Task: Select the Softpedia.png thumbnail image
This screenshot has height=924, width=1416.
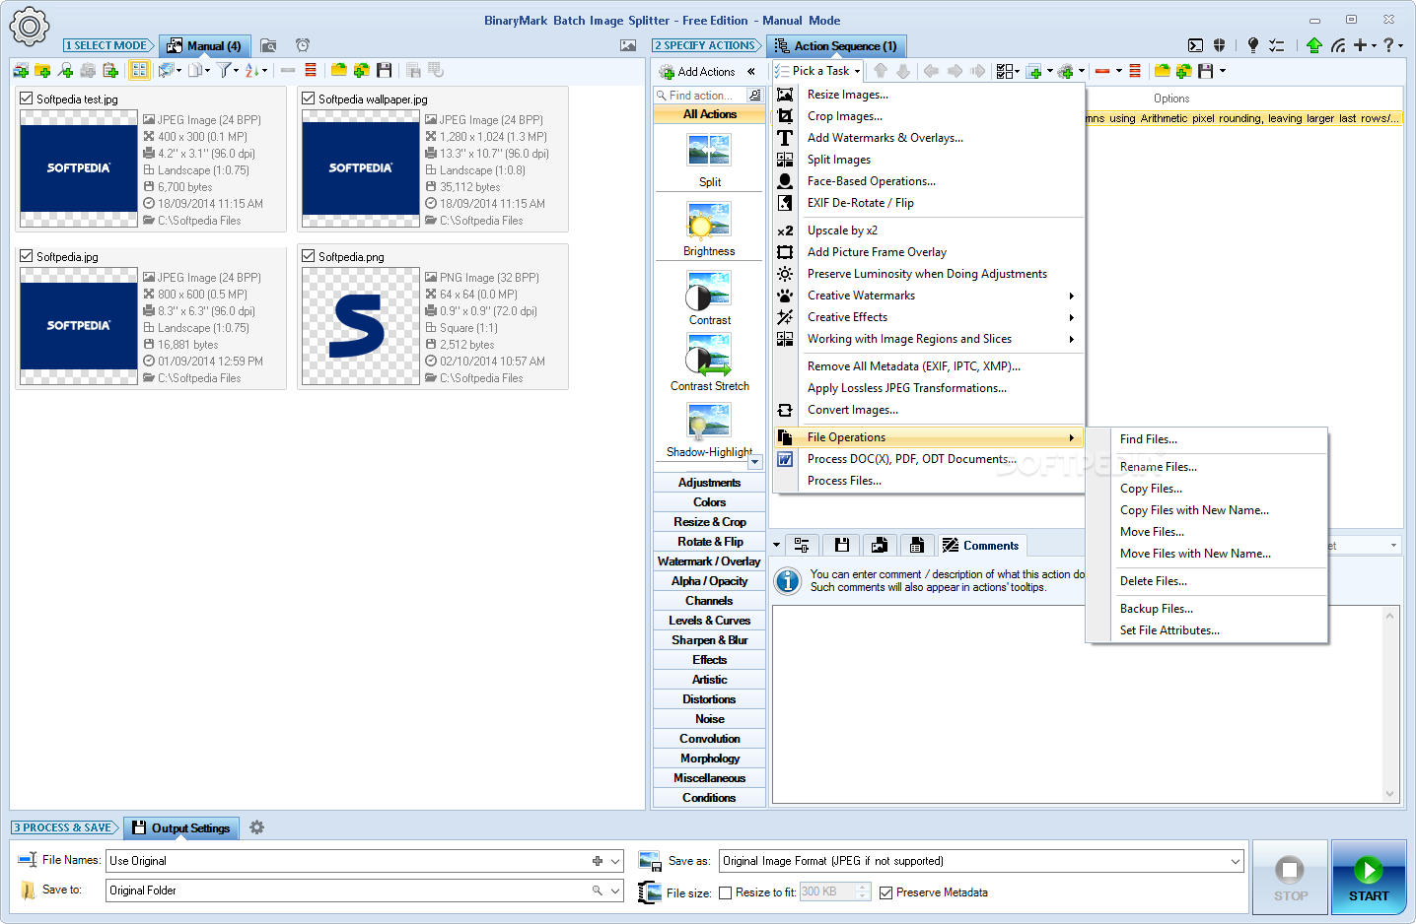Action: click(361, 326)
